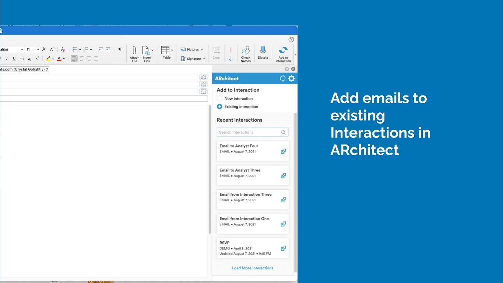Viewport: 503px width, 283px height.
Task: Click the Check Names icon
Action: tap(246, 50)
